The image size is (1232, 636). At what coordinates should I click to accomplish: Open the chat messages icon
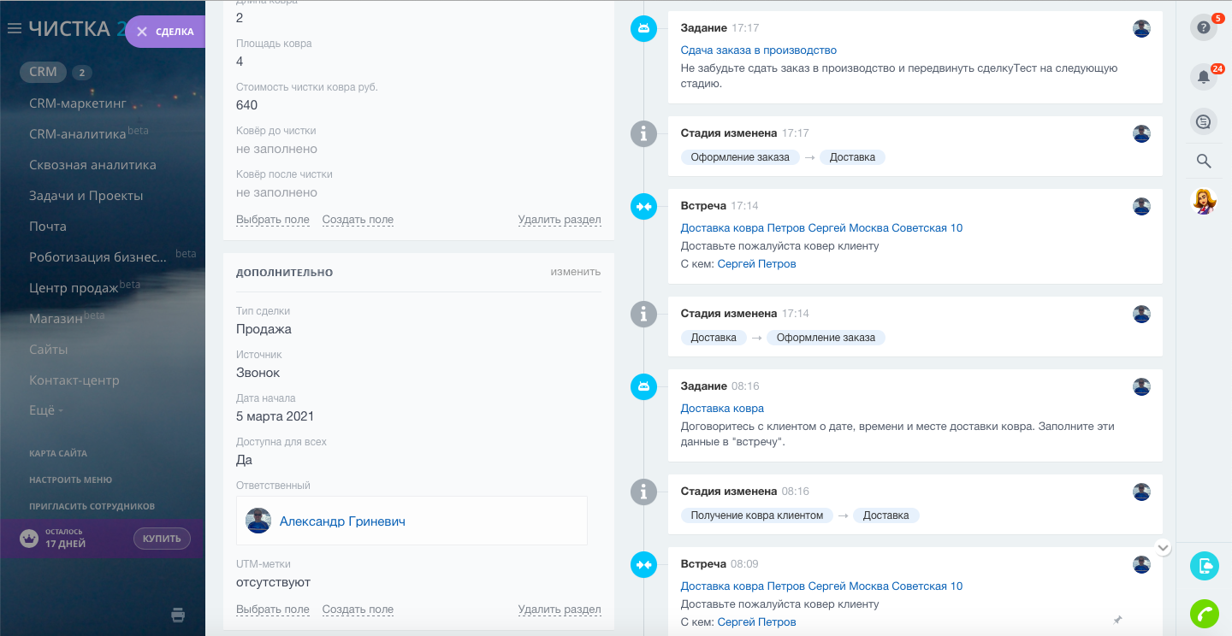pyautogui.click(x=1203, y=122)
